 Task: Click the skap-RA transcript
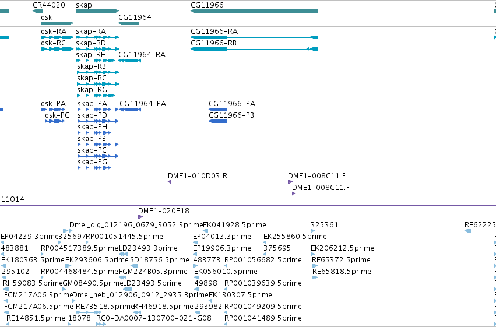tap(97, 37)
